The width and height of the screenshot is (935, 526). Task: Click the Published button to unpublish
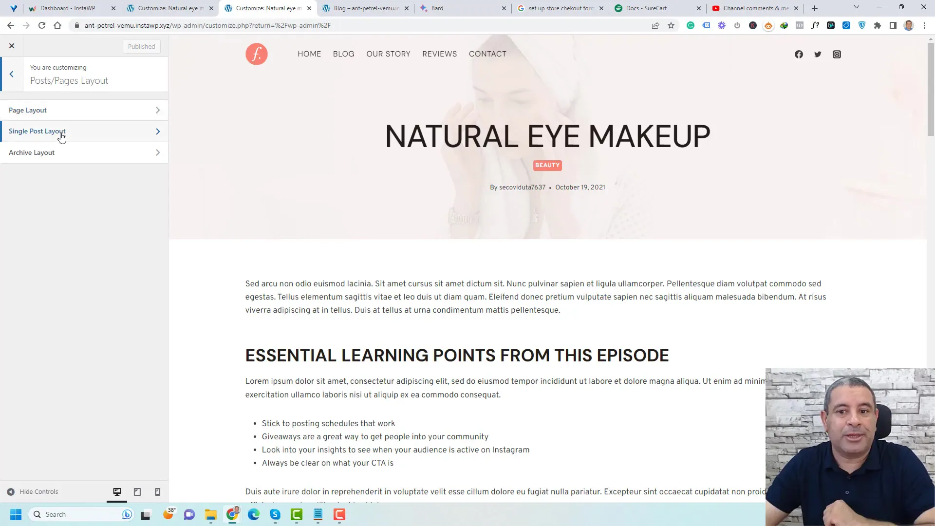[x=141, y=46]
